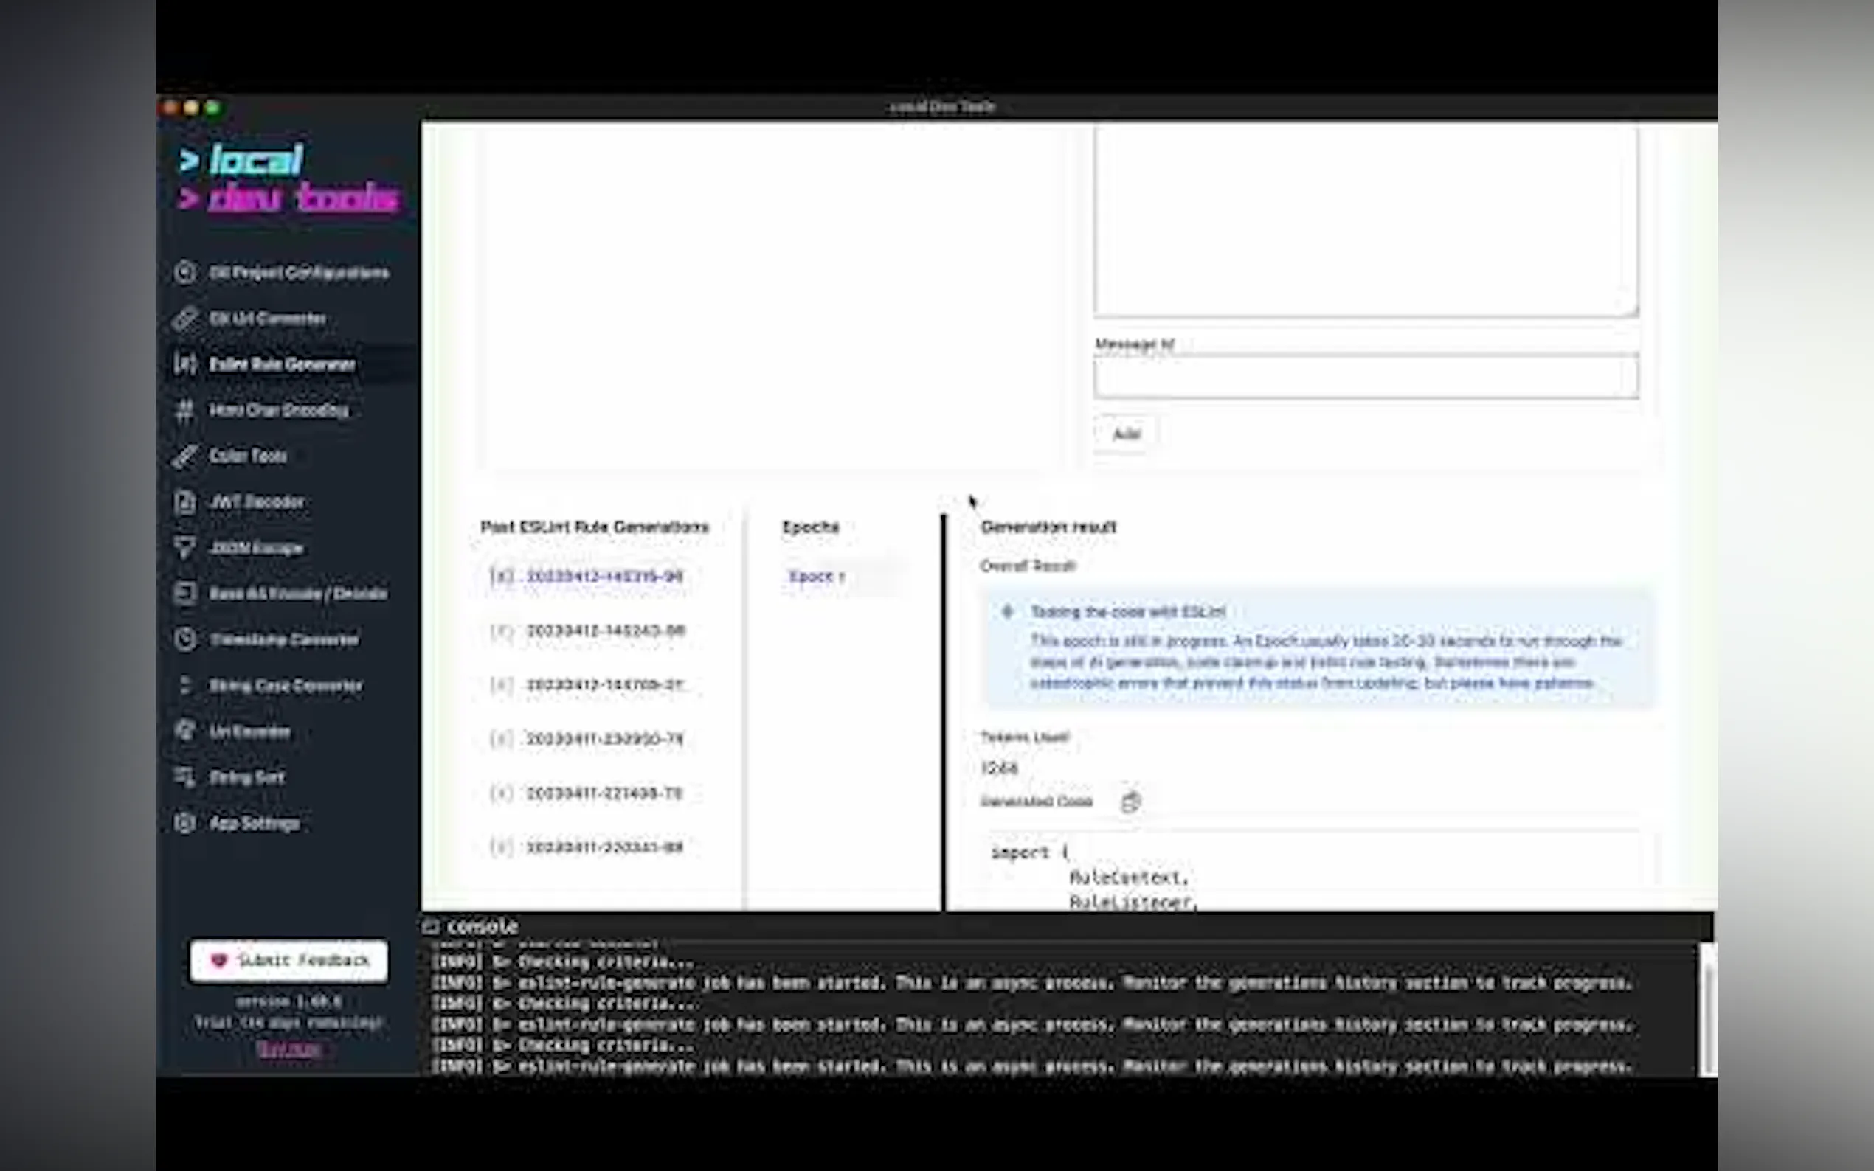1874x1171 pixels.
Task: Click the JWT Decoder document icon
Action: coord(184,502)
